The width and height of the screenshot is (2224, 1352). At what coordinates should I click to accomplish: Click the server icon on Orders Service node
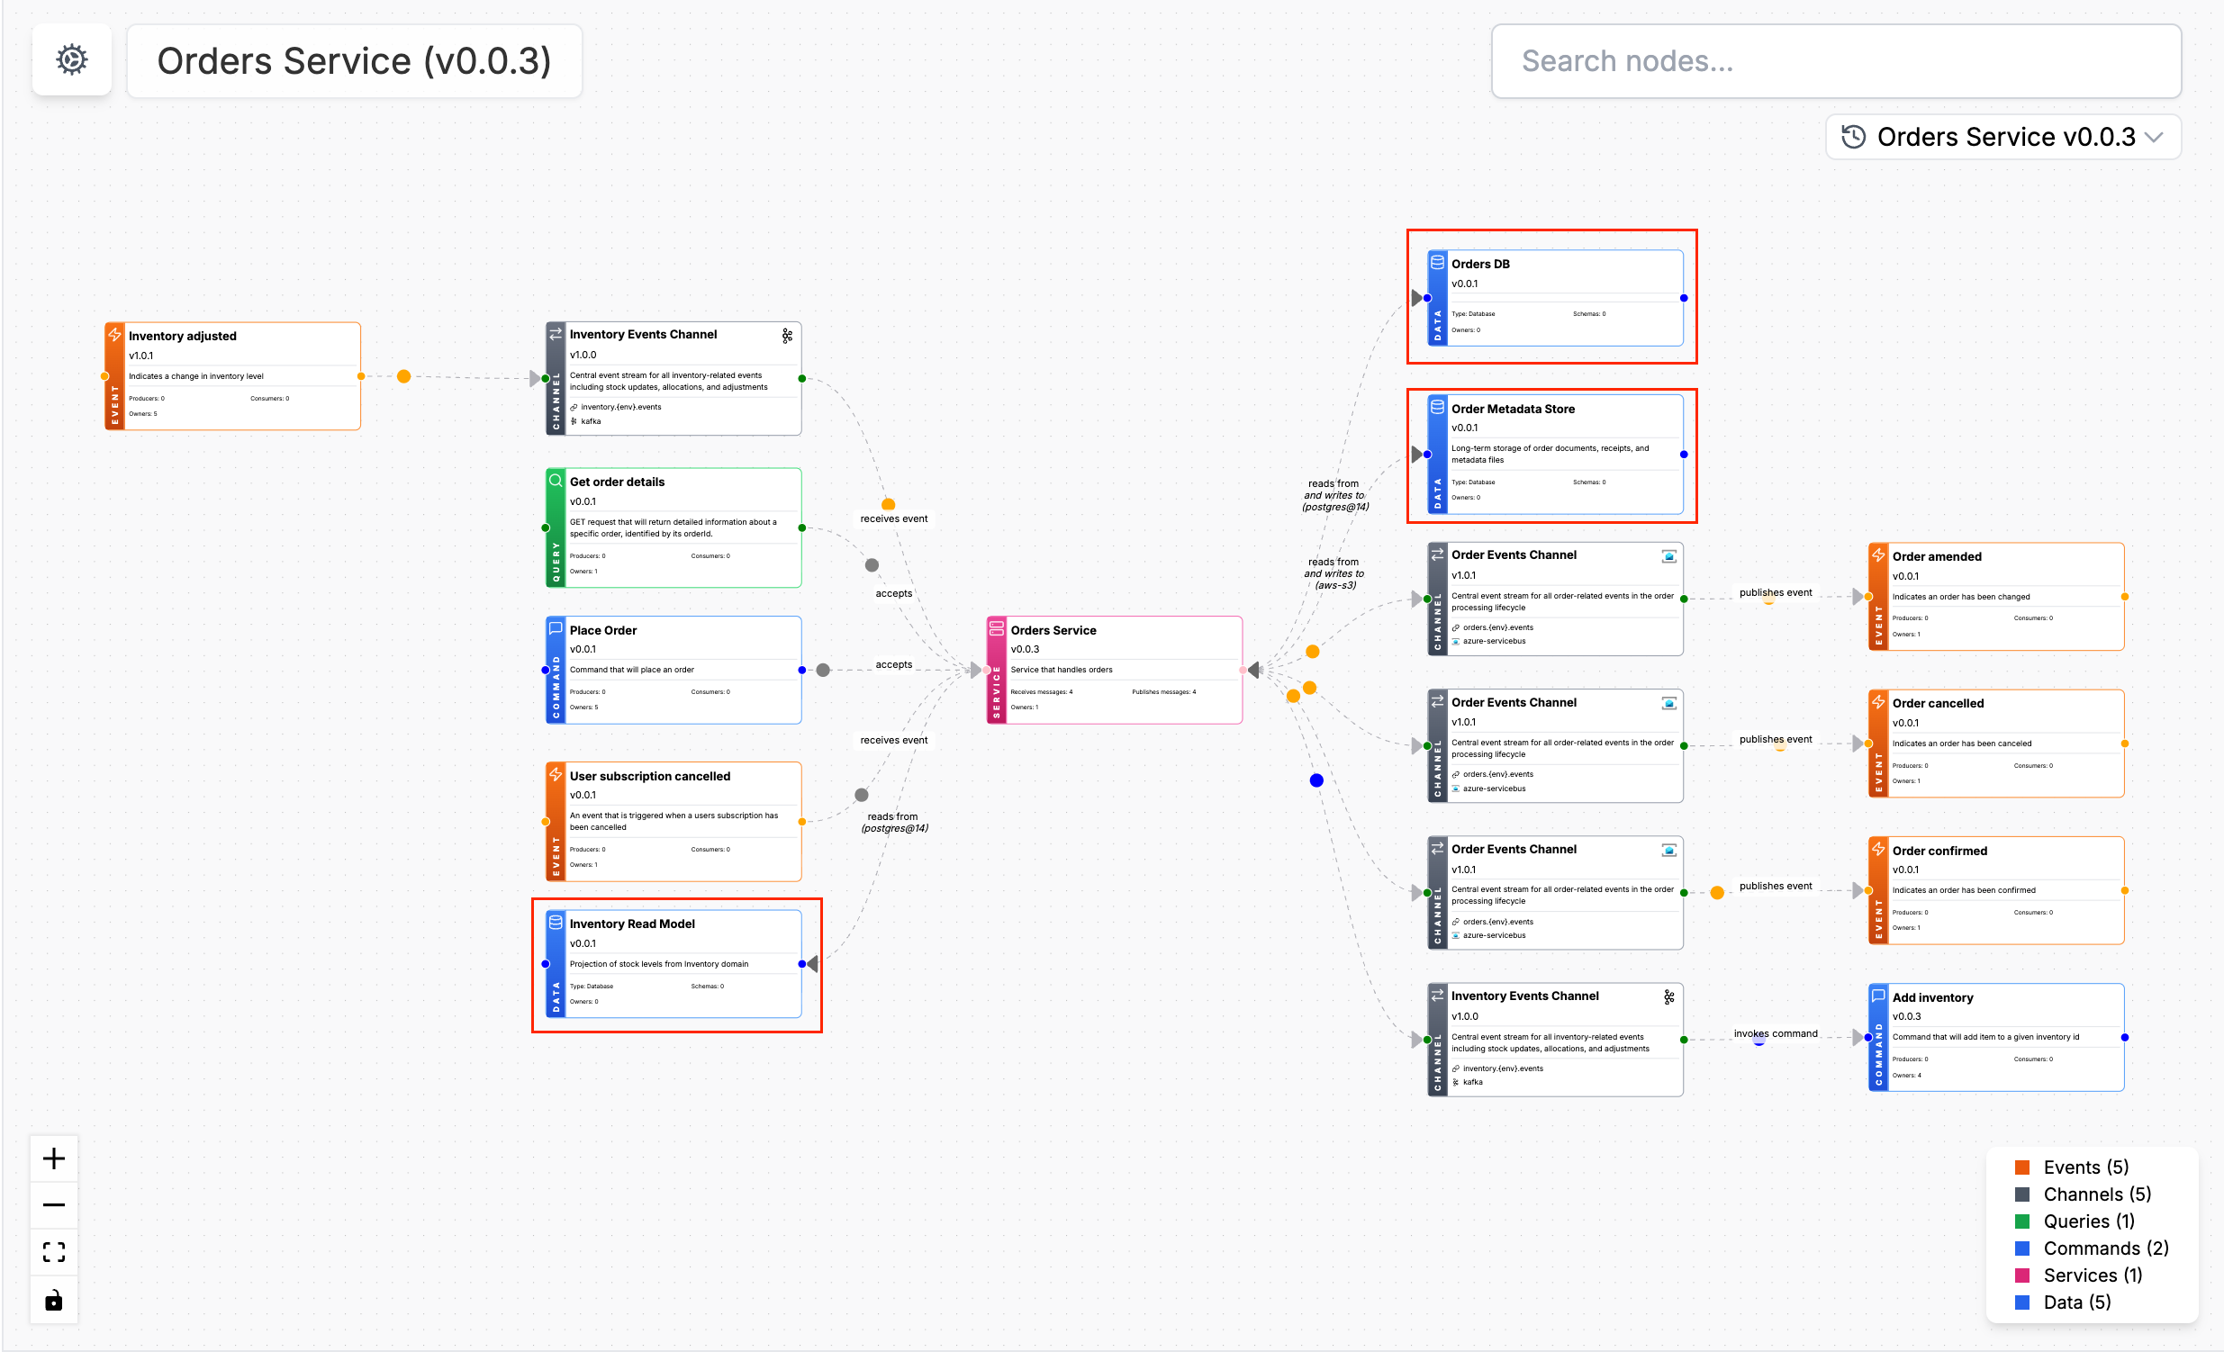click(997, 629)
